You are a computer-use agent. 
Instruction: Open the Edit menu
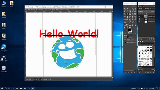[x=29, y=10]
